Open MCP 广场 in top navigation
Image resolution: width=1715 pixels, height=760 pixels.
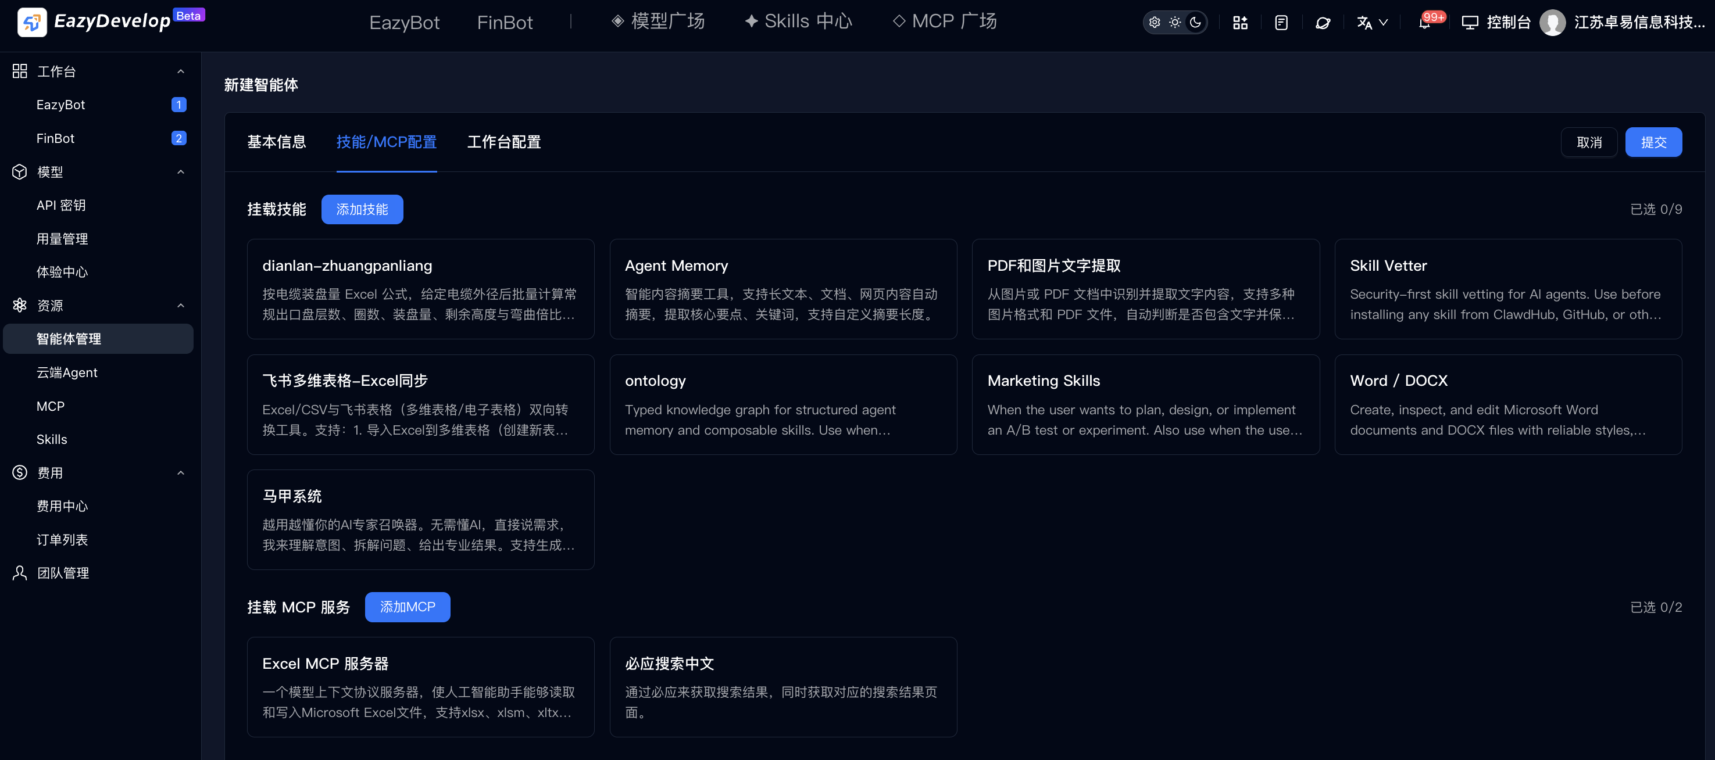tap(945, 21)
